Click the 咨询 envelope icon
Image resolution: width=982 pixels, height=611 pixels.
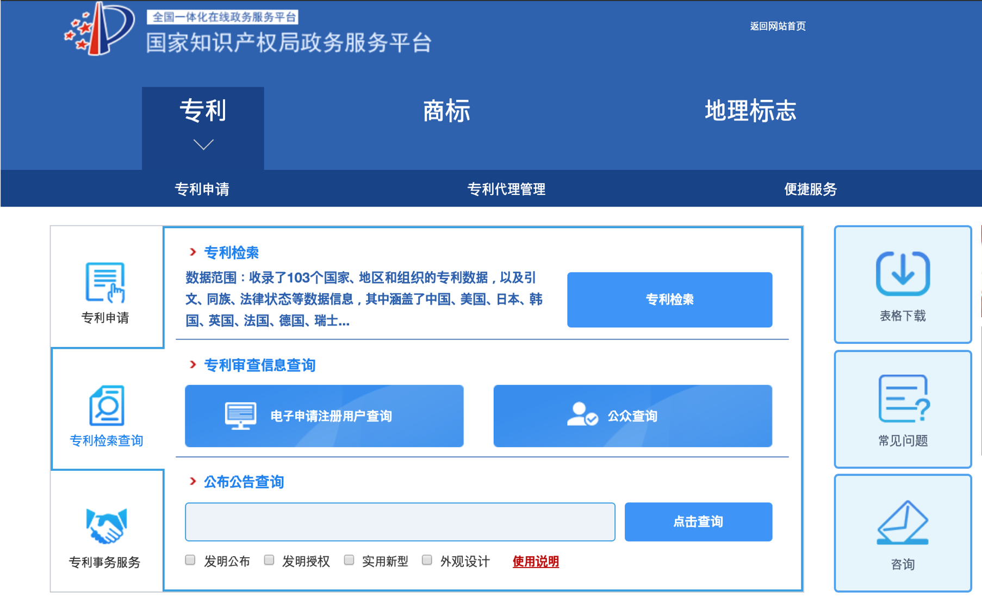click(x=903, y=522)
